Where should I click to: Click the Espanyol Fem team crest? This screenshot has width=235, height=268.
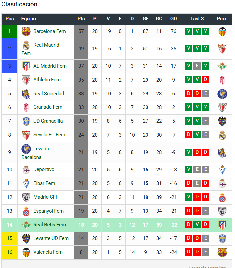[x=26, y=211]
